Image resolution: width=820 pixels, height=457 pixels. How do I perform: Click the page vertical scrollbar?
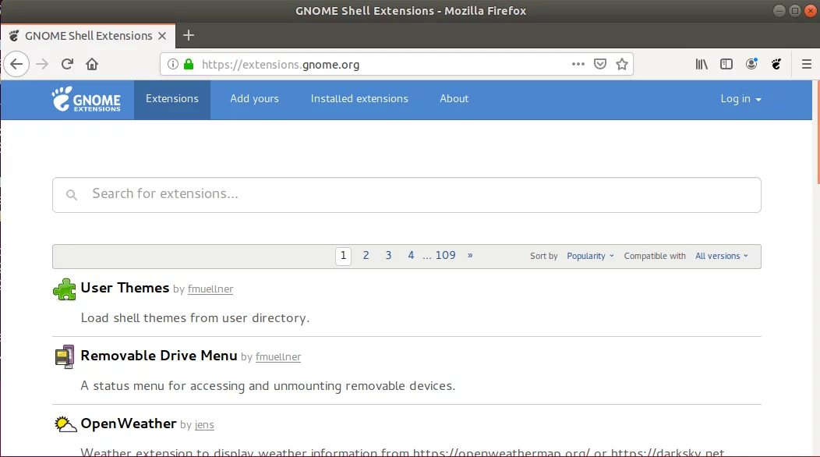817,131
